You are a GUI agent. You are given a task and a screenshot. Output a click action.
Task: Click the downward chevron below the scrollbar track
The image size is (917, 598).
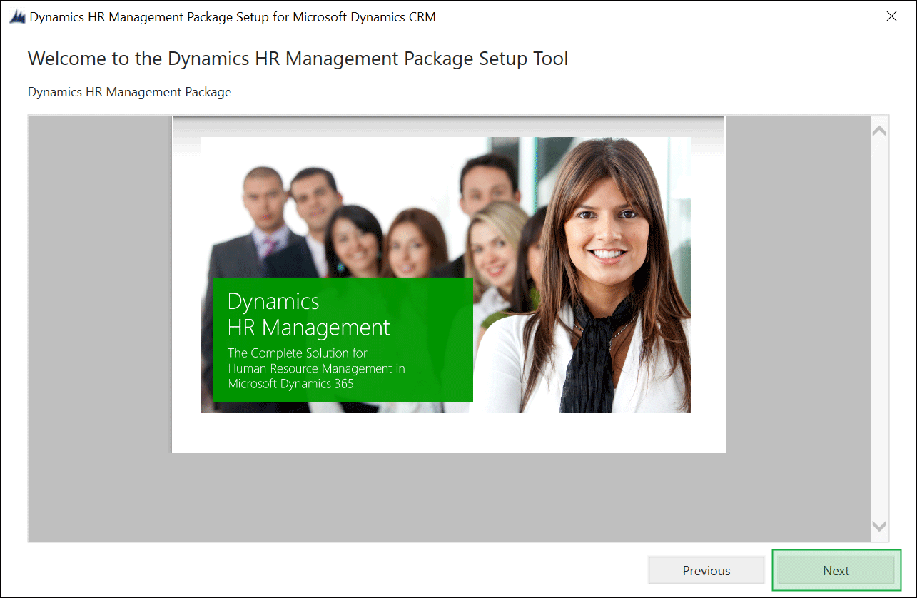[x=878, y=526]
